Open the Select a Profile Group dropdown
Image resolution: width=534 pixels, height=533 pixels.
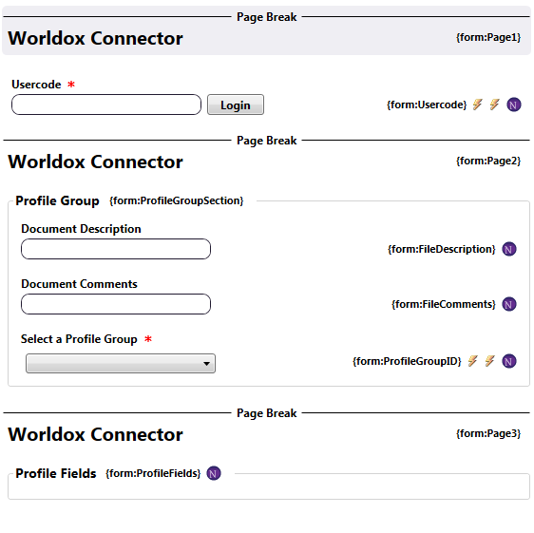tap(121, 363)
